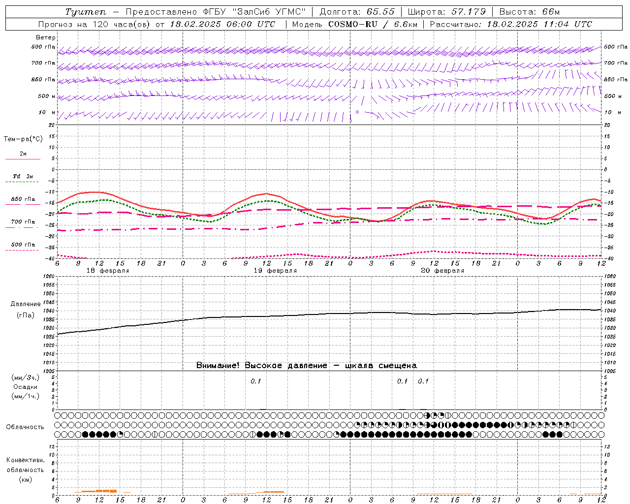
Task: Click the "(км)" unit under convective cloud label
Action: coord(25,479)
